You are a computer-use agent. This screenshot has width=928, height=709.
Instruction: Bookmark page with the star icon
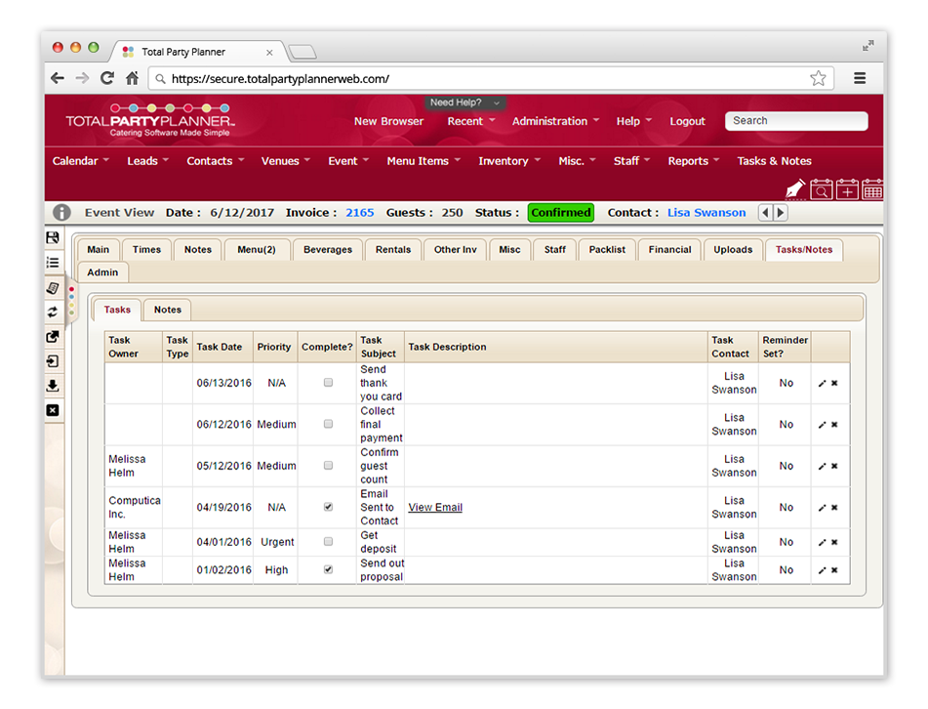(818, 78)
